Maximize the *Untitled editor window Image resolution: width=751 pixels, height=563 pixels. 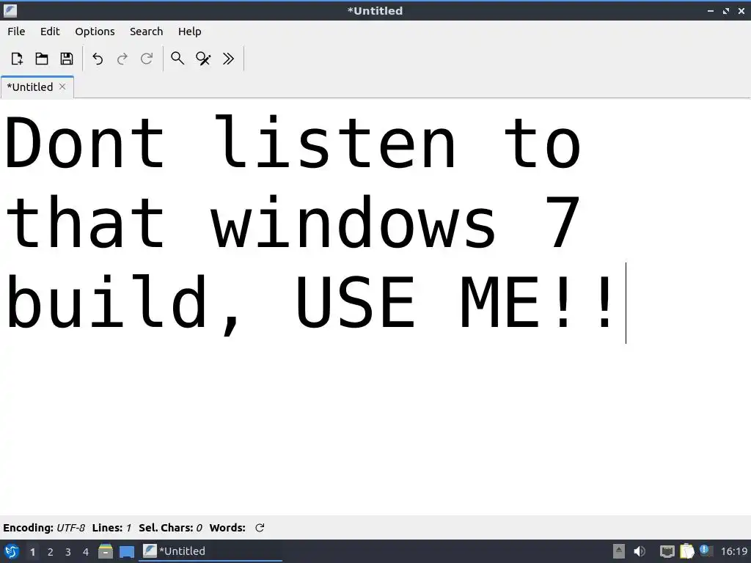pyautogui.click(x=726, y=10)
